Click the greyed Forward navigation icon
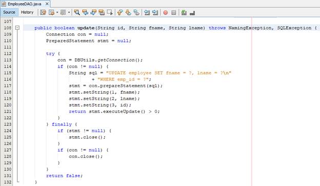 63,13
